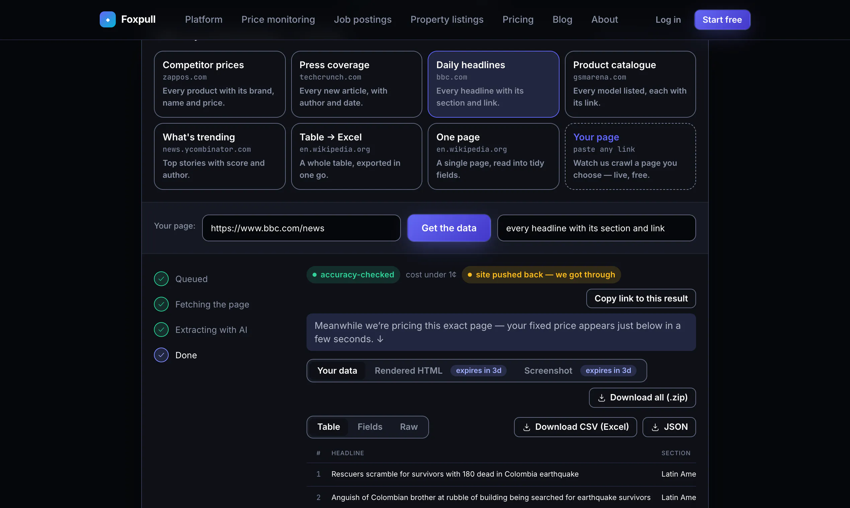Click the 'expires in 3d' badge next to Screenshot
Image resolution: width=850 pixels, height=508 pixels.
[x=608, y=371]
